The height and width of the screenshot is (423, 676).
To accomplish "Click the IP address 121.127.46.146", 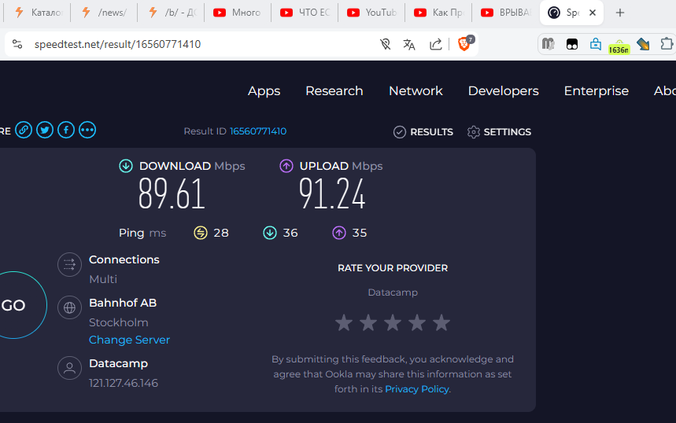I will pyautogui.click(x=124, y=383).
